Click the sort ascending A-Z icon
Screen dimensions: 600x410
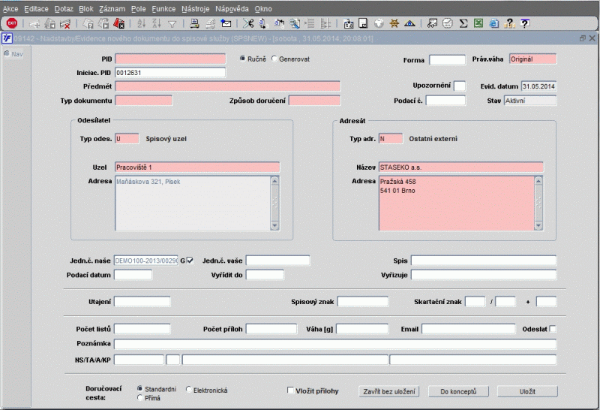pos(142,23)
